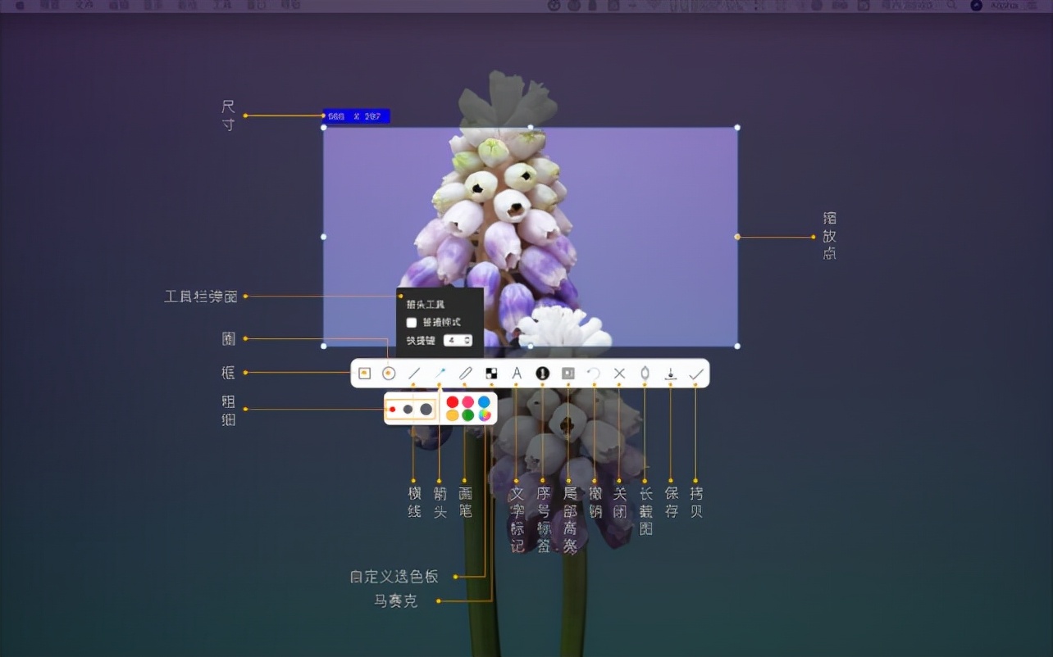Select the local highlight tool

568,373
